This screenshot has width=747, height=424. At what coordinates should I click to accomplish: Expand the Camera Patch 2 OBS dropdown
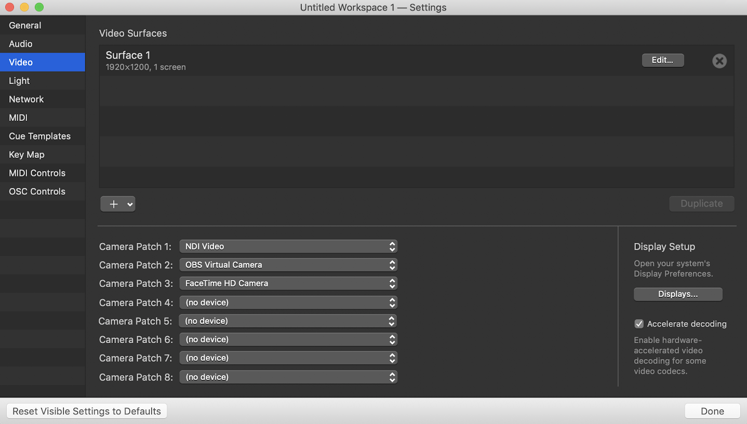coord(288,265)
